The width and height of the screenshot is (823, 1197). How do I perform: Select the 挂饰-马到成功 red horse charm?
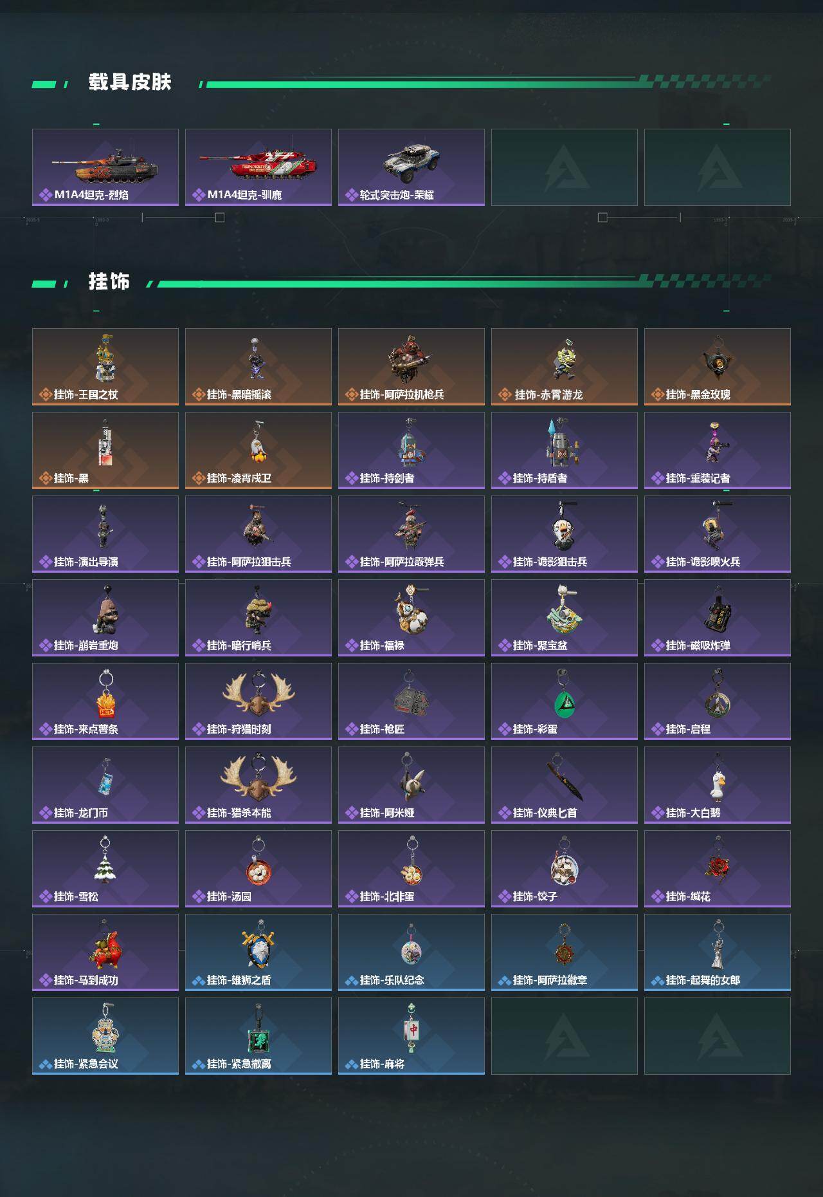[x=105, y=952]
